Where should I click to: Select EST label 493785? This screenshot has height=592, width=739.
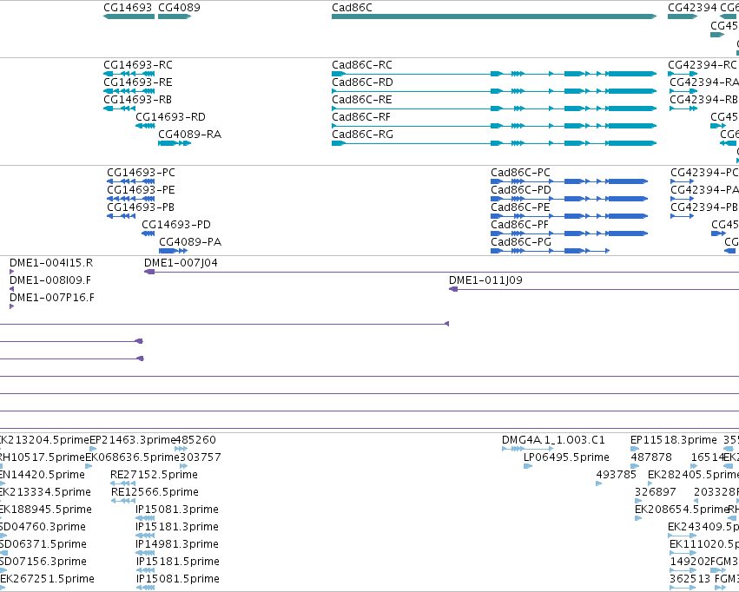[617, 475]
